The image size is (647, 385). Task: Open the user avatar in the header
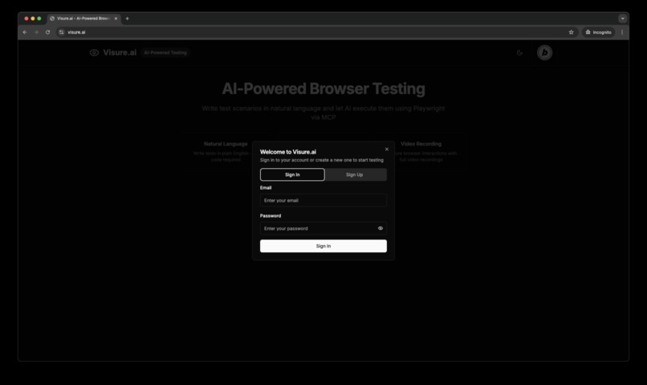pyautogui.click(x=545, y=52)
